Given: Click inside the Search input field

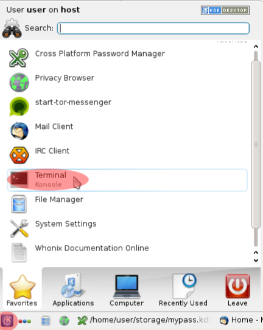Looking at the screenshot, I should pyautogui.click(x=153, y=28).
